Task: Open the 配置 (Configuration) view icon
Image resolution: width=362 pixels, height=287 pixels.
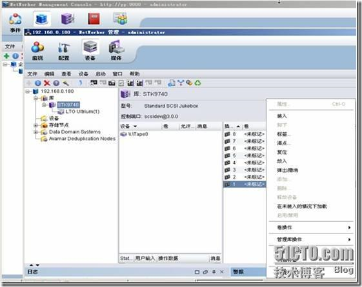Action: [64, 50]
